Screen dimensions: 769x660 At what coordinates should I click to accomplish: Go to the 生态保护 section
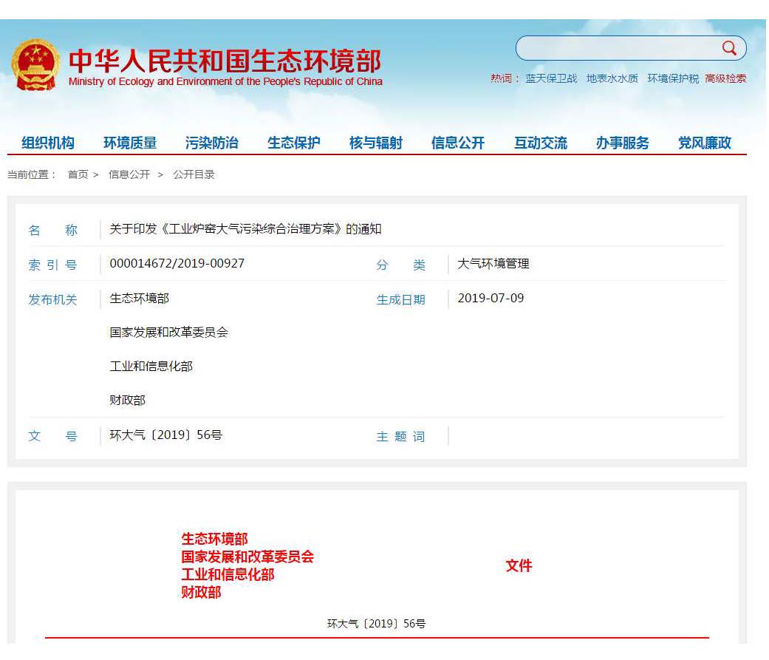tap(294, 143)
